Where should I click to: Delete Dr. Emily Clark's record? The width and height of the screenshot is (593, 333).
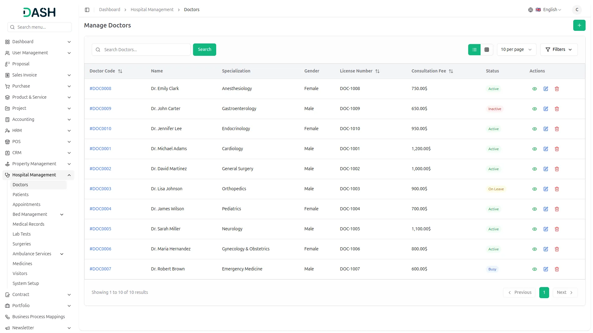pos(557,89)
